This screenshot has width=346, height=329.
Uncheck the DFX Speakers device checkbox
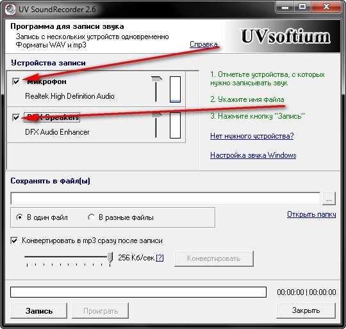pos(16,117)
